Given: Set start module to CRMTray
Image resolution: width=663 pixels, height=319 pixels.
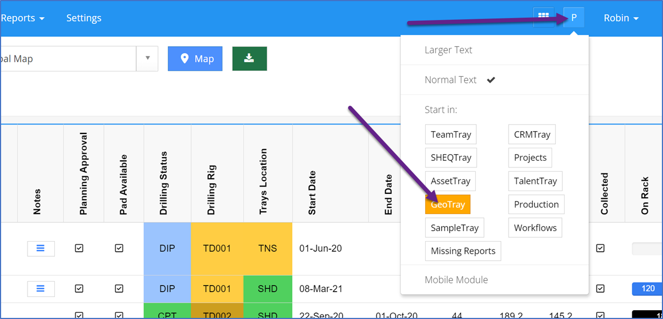Looking at the screenshot, I should pos(532,135).
